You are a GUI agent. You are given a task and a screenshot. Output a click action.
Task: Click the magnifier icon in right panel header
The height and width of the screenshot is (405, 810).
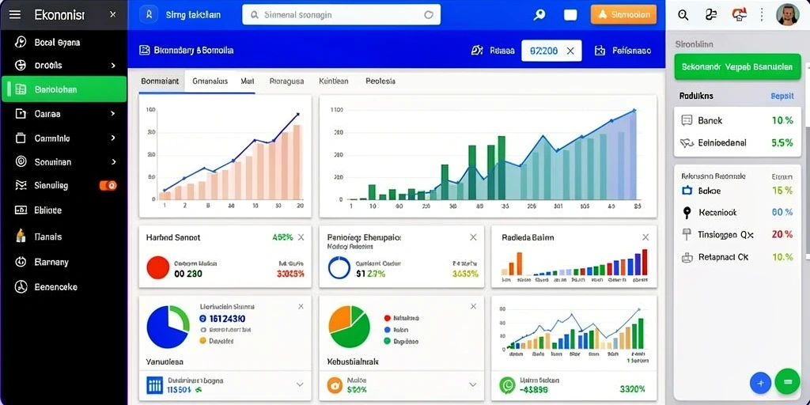pyautogui.click(x=683, y=15)
